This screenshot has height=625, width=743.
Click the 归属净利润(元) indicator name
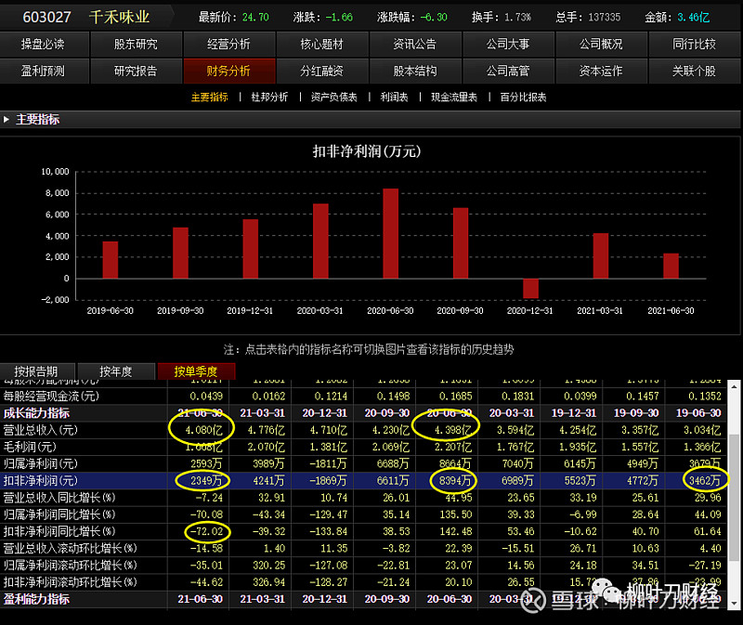tap(40, 464)
